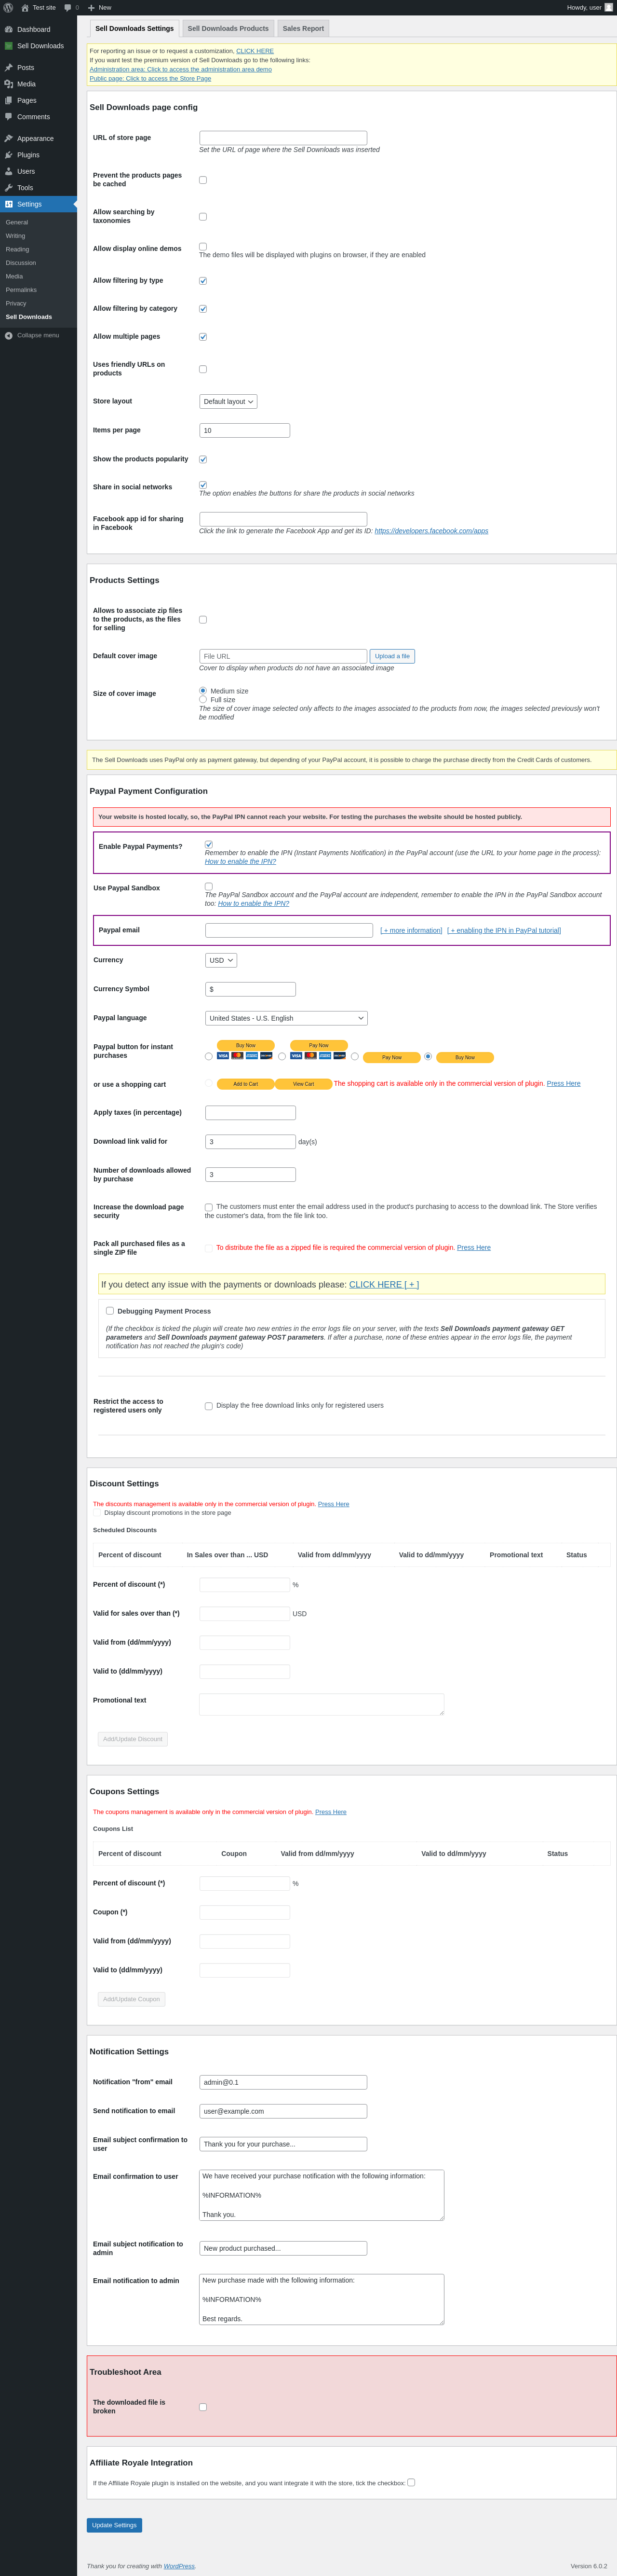617x2576 pixels.
Task: Open Posts from the sidebar
Action: [25, 68]
